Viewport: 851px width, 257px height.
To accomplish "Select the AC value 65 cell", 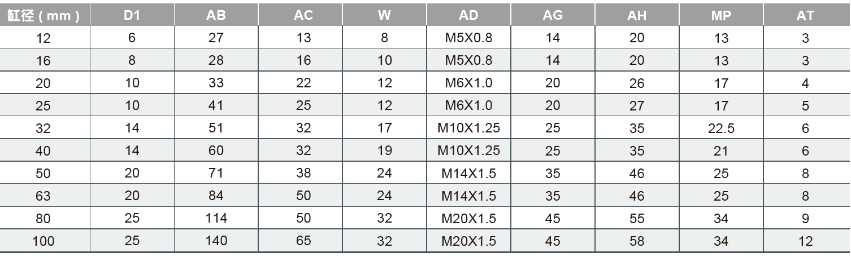I will click(303, 241).
